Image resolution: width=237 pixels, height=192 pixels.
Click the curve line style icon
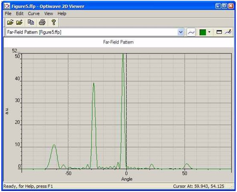pyautogui.click(x=191, y=32)
